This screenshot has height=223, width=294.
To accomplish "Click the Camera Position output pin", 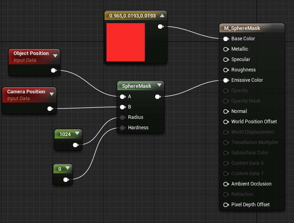I will [x=50, y=109].
